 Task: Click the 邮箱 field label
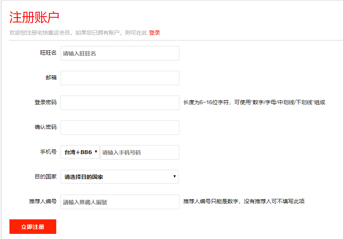(x=51, y=77)
